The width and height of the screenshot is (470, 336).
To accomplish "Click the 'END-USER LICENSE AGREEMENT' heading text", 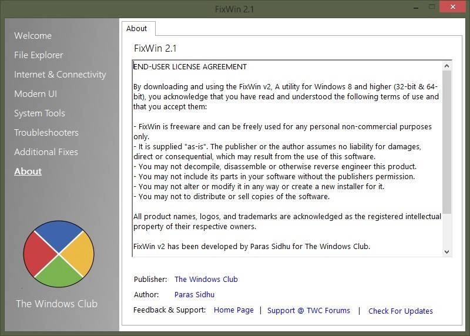I will (x=190, y=67).
